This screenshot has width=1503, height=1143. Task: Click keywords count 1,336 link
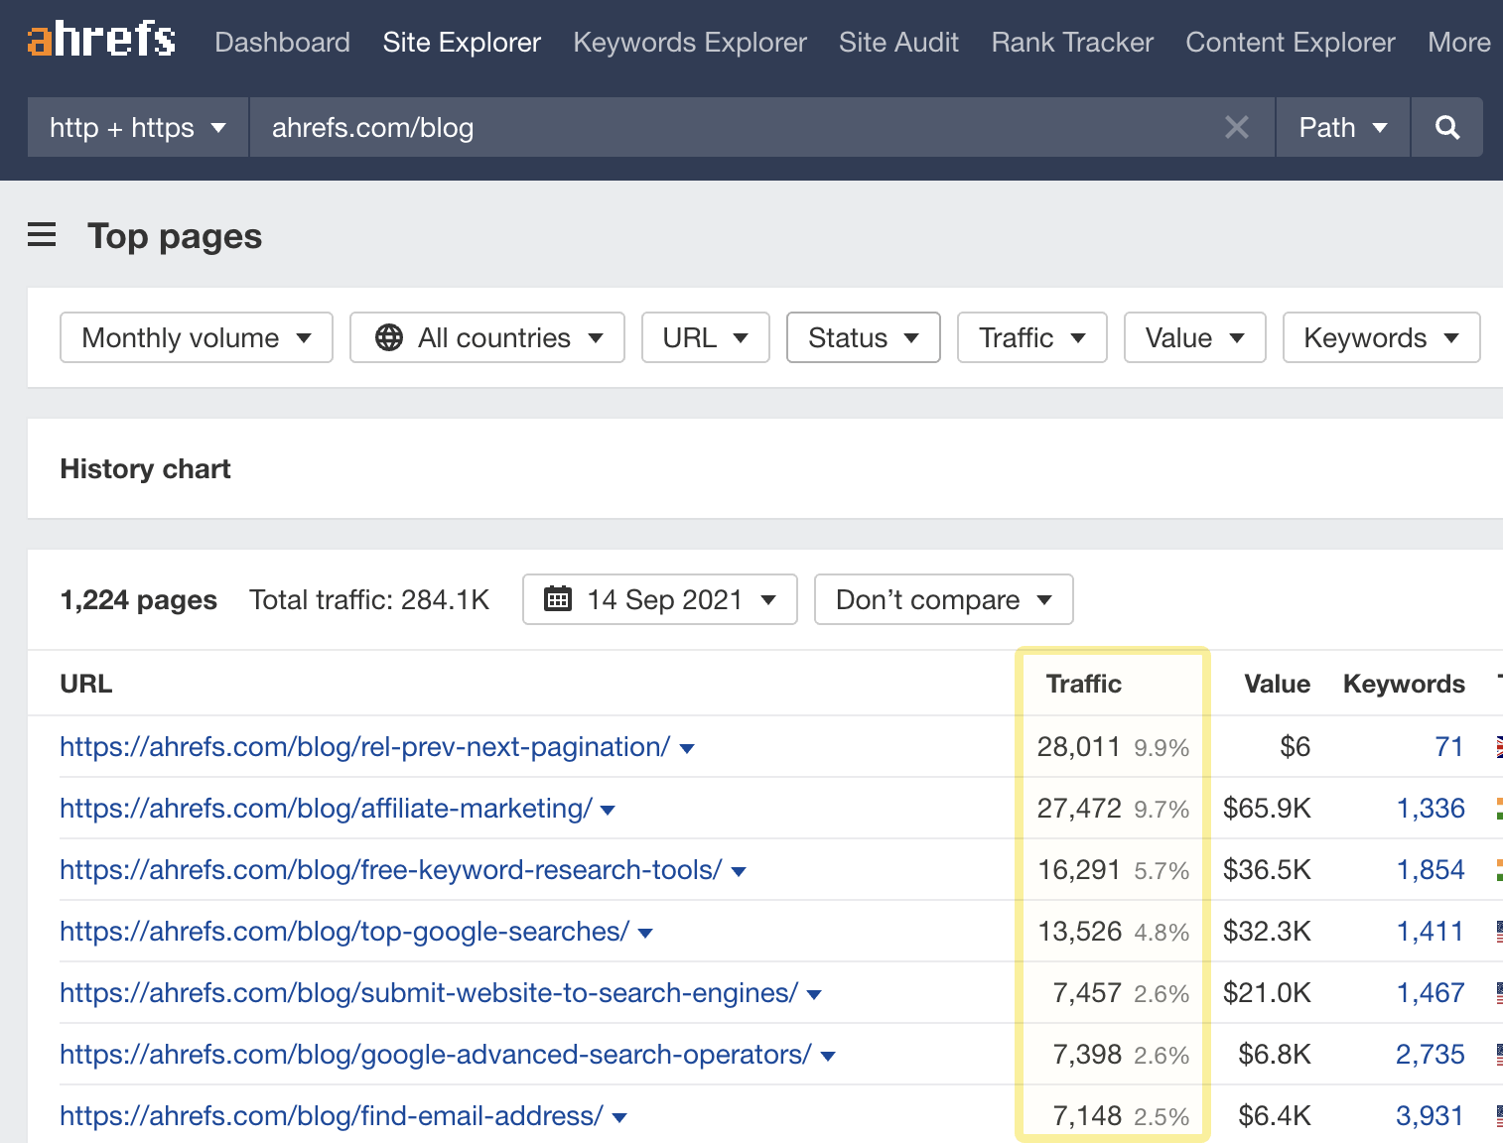(x=1430, y=809)
